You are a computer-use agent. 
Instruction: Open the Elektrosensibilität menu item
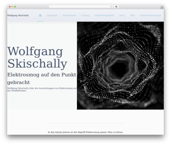pos(104,15)
